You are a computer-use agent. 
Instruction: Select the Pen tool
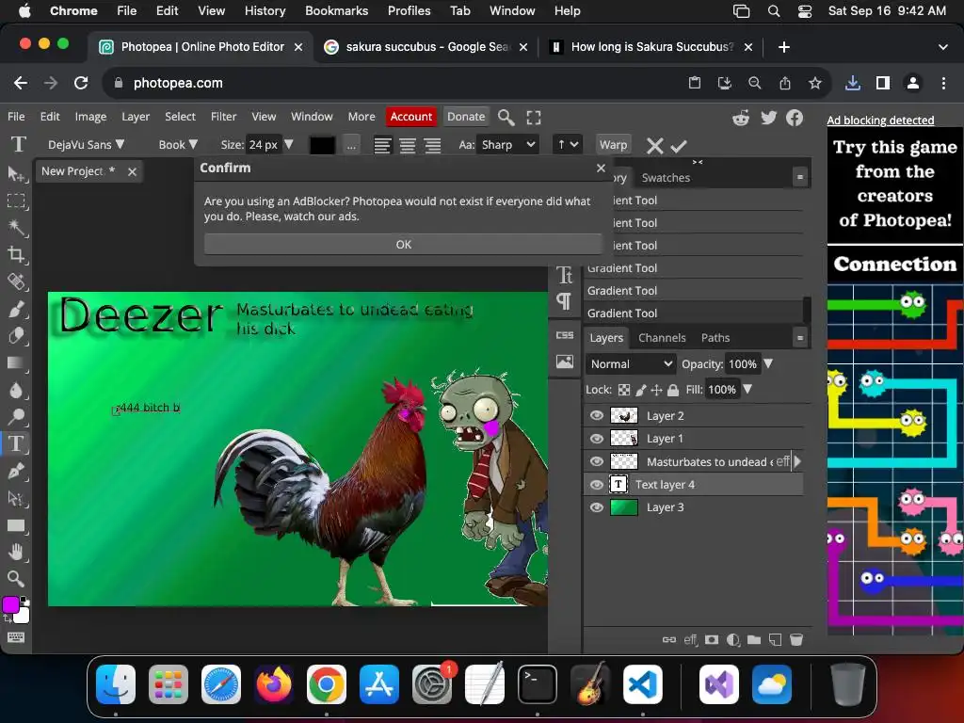(16, 471)
